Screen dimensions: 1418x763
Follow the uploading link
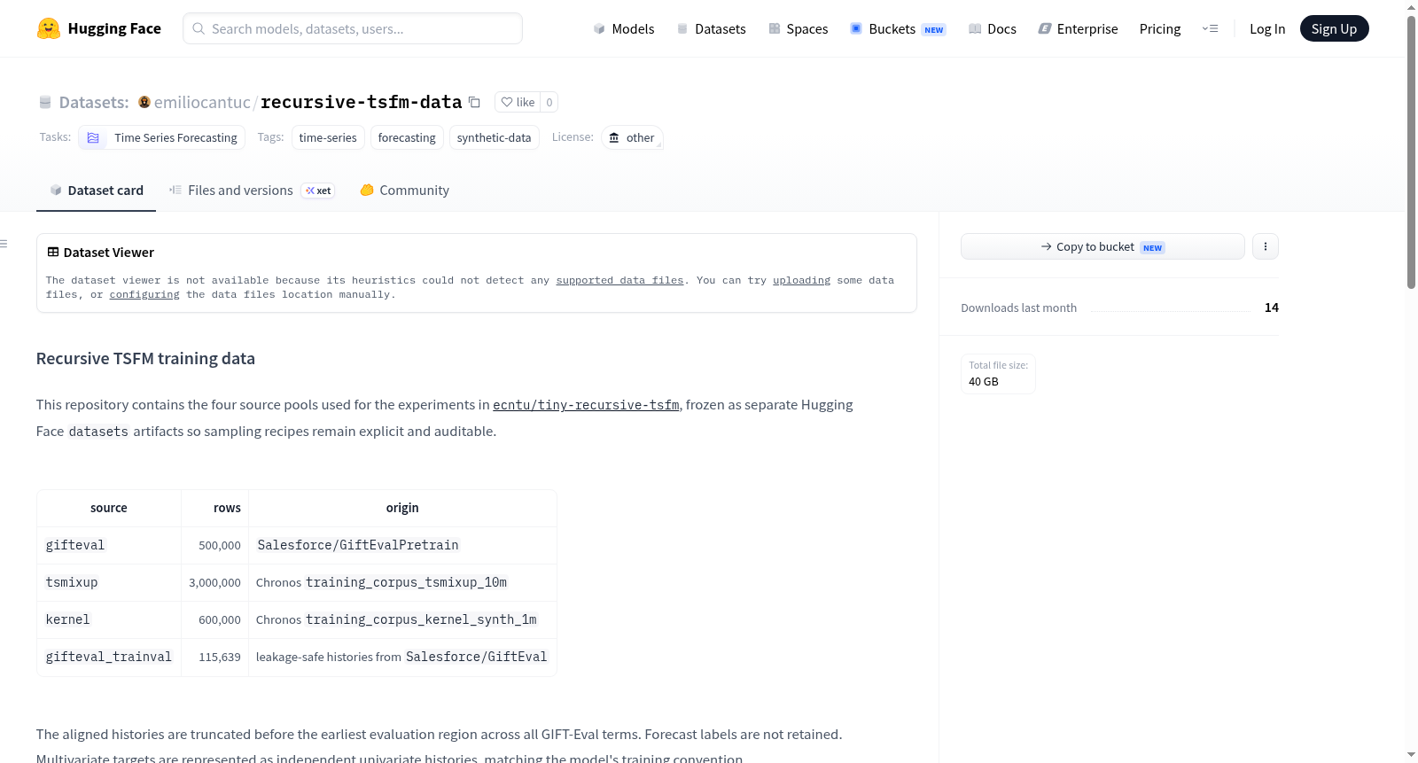point(801,280)
